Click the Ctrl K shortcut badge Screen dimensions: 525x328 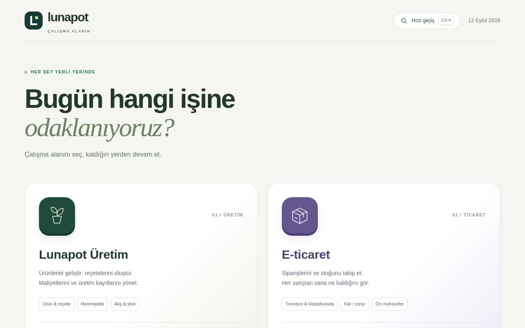pyautogui.click(x=446, y=20)
